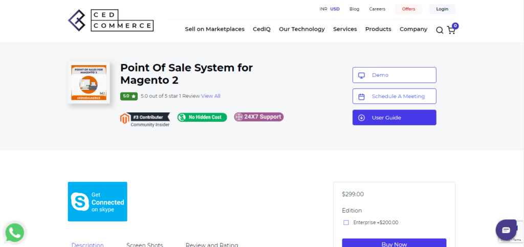Click Schedule A Meeting button
524x247 pixels.
click(395, 97)
